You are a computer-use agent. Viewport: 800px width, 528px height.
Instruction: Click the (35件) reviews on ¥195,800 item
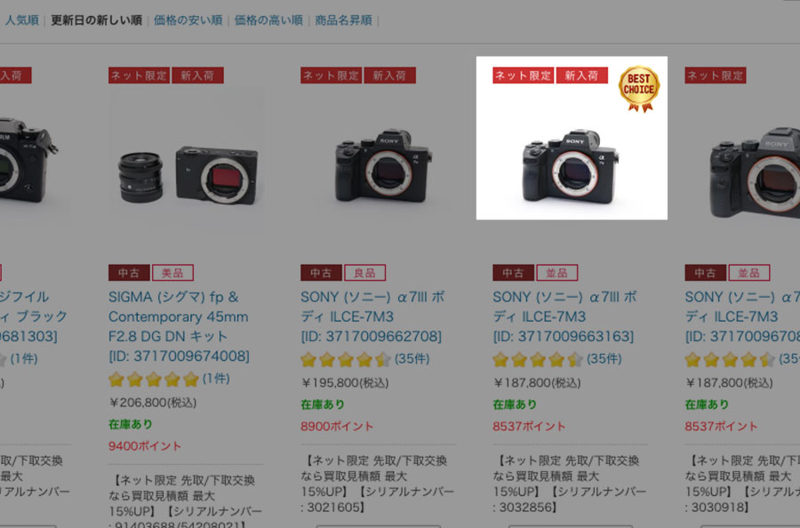tap(412, 359)
